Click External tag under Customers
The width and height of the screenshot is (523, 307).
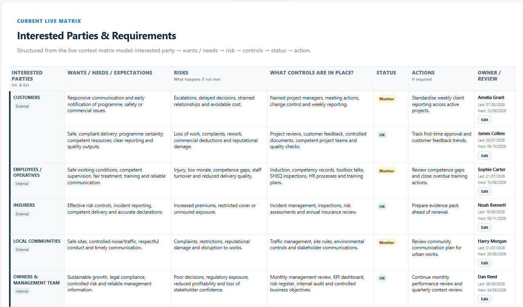click(22, 106)
